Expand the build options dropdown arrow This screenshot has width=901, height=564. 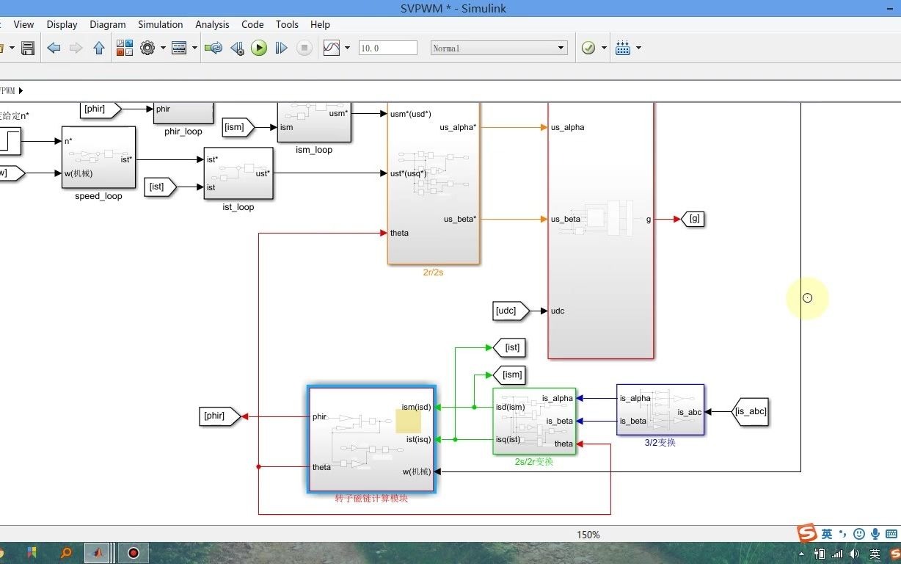click(x=638, y=48)
